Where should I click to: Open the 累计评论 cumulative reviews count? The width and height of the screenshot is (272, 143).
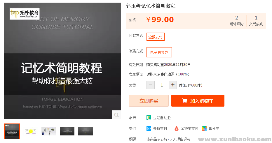pos(236,21)
